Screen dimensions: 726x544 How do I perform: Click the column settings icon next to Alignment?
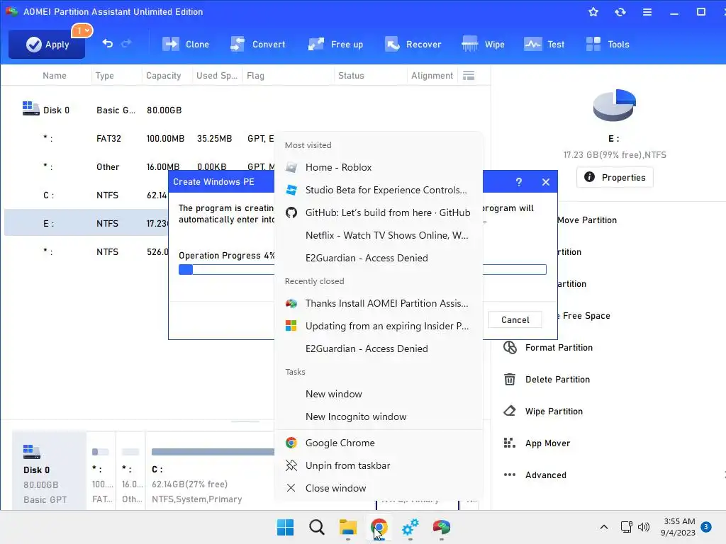pos(469,75)
